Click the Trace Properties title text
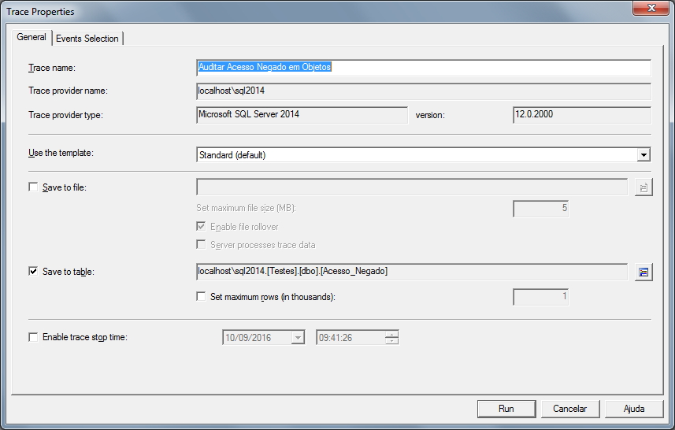The image size is (675, 430). (40, 12)
